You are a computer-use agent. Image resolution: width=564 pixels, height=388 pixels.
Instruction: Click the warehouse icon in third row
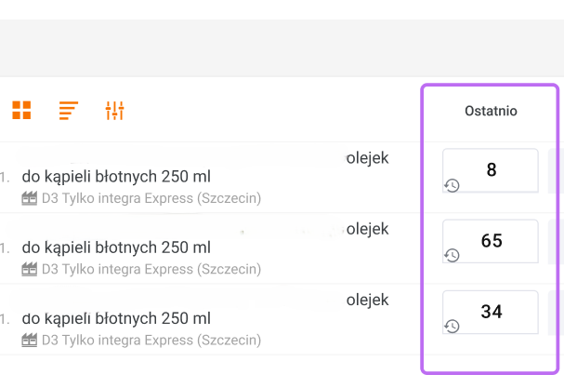point(29,340)
